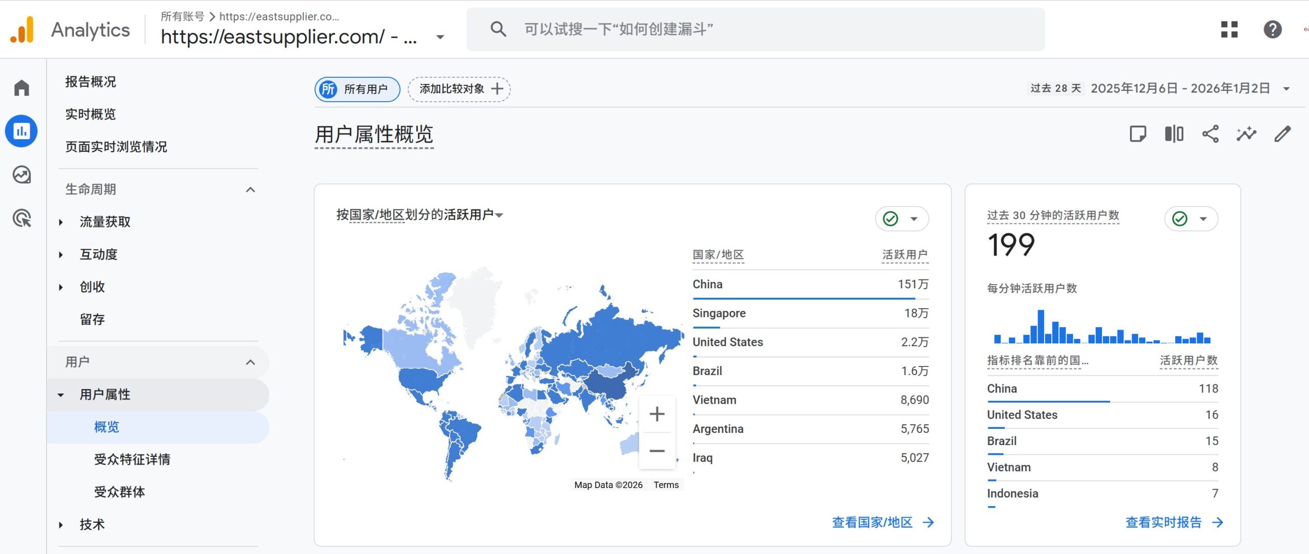Open the Home icon in left rail
The image size is (1309, 554).
coord(21,88)
